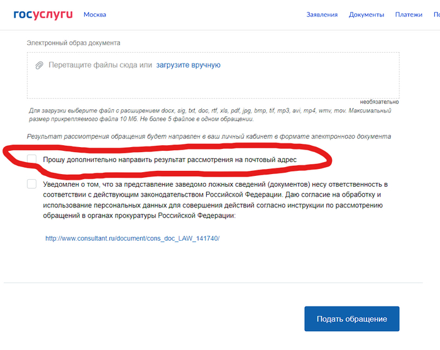Click the Прошу дополнительно направить label text
The image size is (440, 350).
tap(170, 160)
